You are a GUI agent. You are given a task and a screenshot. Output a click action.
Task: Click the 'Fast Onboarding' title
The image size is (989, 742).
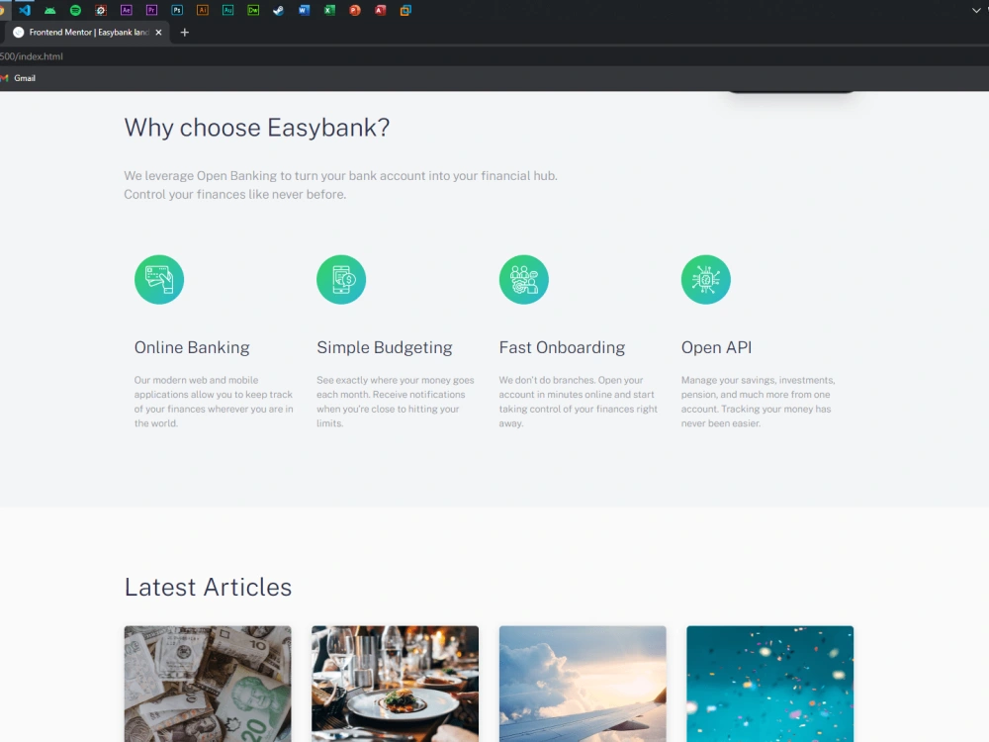[x=562, y=347]
